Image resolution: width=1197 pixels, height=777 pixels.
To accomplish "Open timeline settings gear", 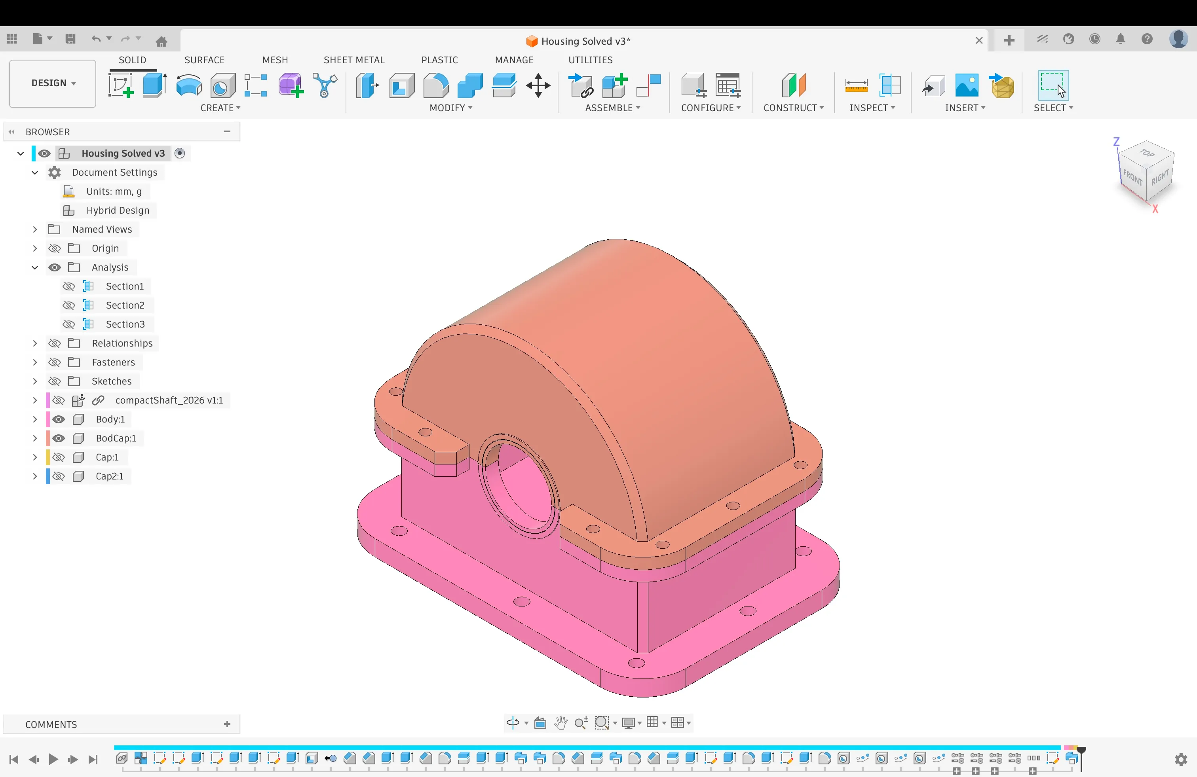I will point(1181,760).
